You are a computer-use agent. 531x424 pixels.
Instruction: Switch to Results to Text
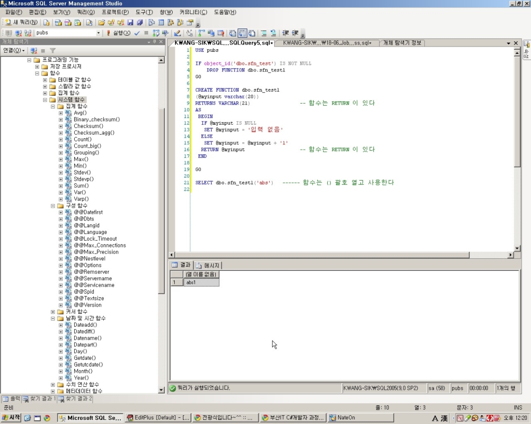tap(233, 33)
